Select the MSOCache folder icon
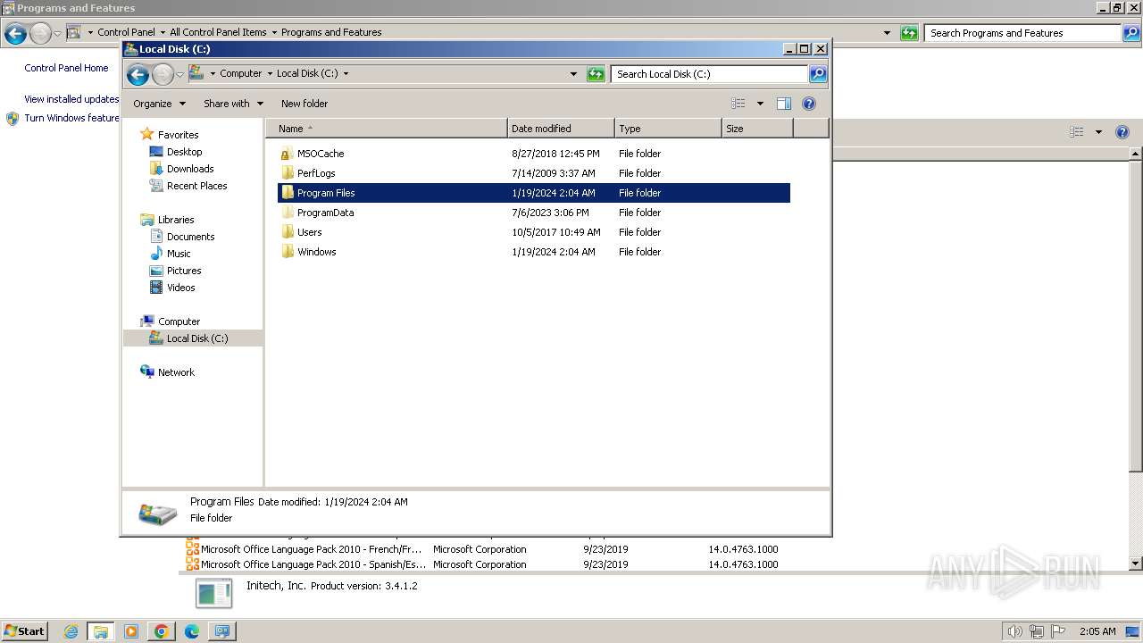The height and width of the screenshot is (643, 1143). pyautogui.click(x=287, y=154)
